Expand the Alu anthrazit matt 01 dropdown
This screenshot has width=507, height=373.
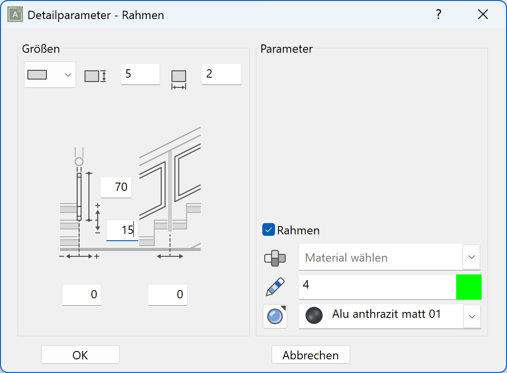coord(472,316)
